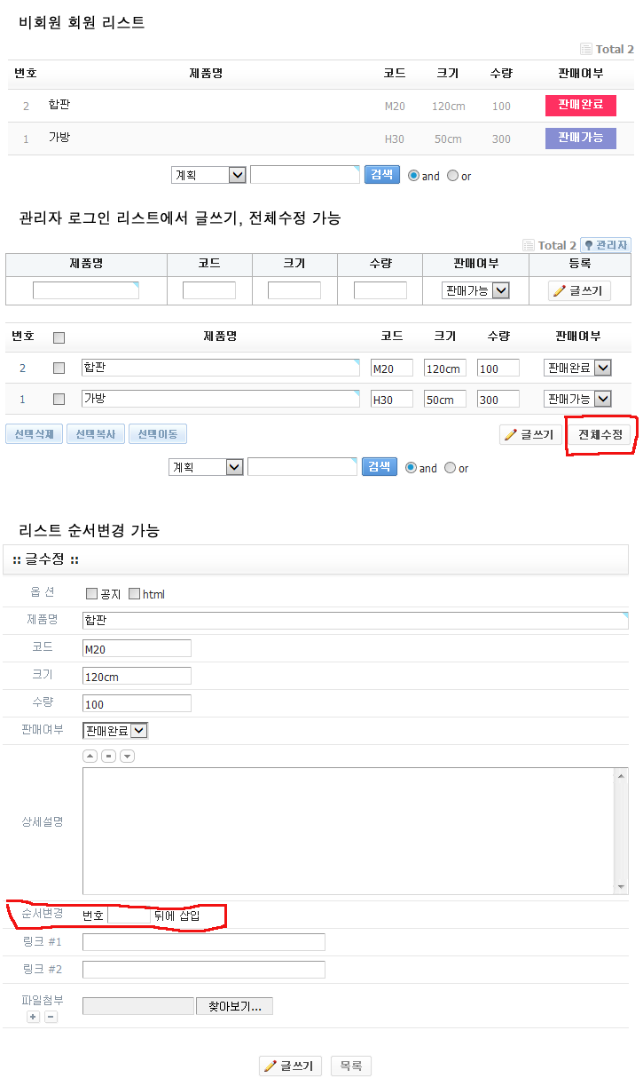Image resolution: width=643 pixels, height=1086 pixels.
Task: Check the 공지 notice option checkbox
Action: pos(91,594)
